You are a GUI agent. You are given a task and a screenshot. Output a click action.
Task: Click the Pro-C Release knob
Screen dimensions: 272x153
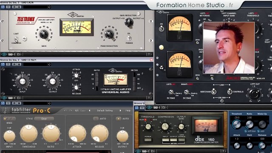click(100, 133)
